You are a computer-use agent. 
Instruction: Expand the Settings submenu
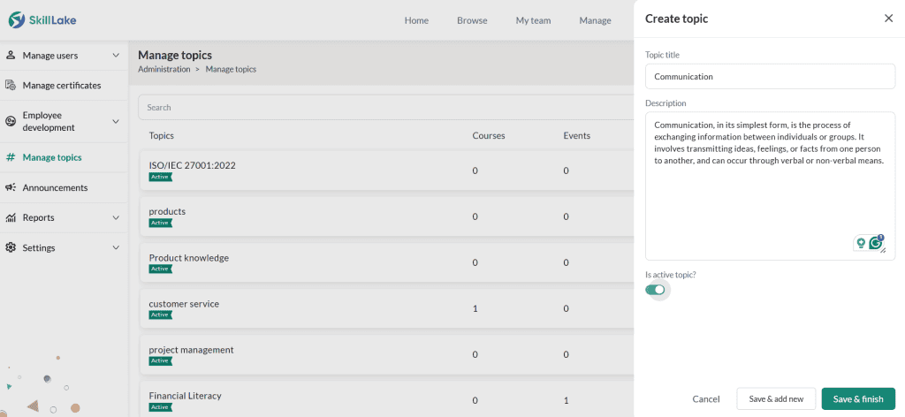pyautogui.click(x=116, y=247)
